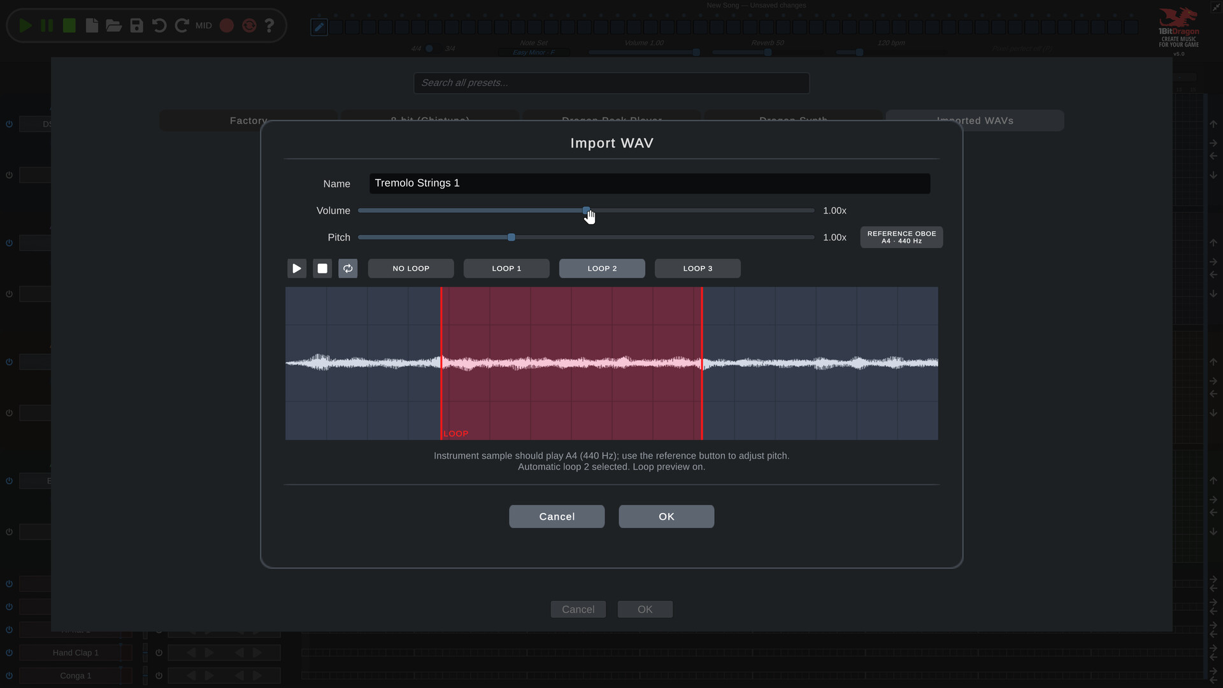
Task: Click Cancel in background preset window
Action: [578, 610]
